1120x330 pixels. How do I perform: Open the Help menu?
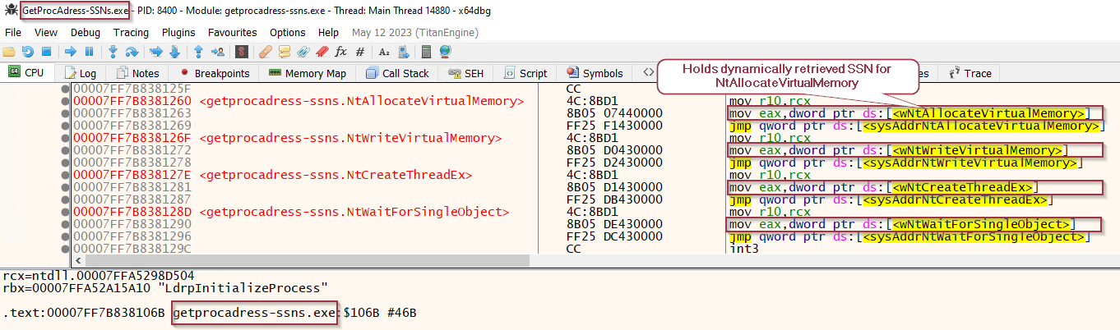tap(328, 32)
